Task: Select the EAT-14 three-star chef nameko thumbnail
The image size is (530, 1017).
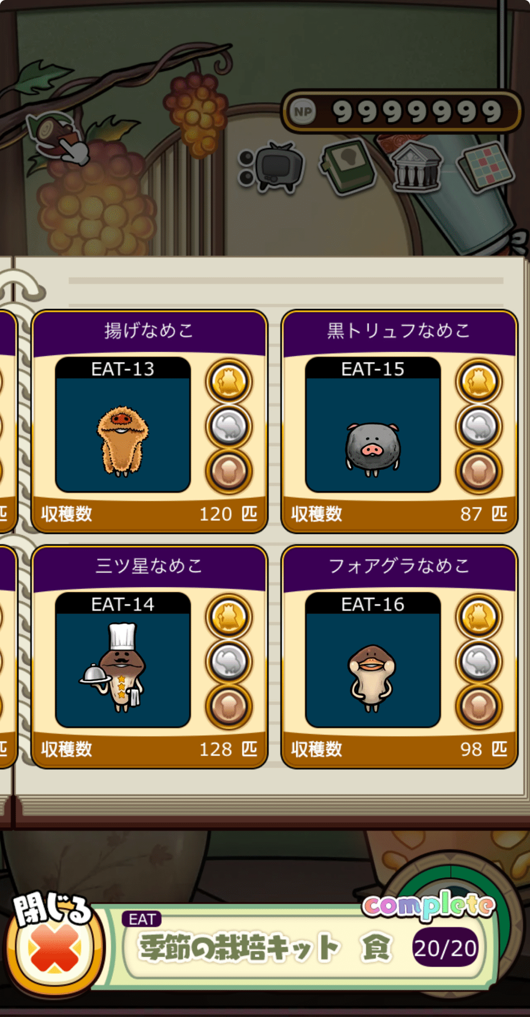Action: click(123, 660)
